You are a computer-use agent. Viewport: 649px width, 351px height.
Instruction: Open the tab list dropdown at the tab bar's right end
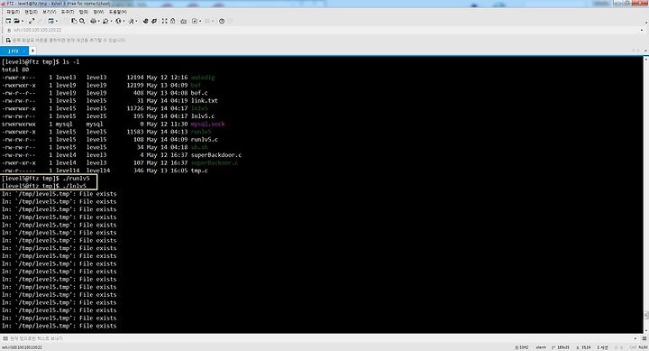(645, 51)
